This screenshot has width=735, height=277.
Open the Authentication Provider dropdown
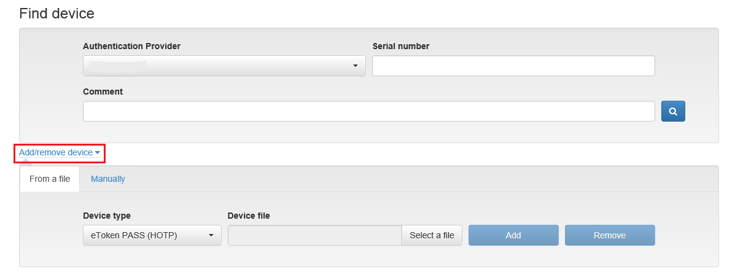224,66
